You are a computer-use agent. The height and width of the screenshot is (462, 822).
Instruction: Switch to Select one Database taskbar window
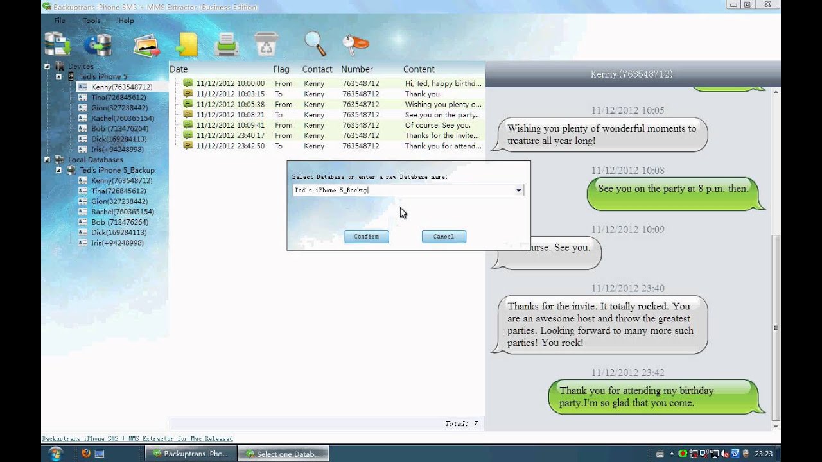click(283, 453)
